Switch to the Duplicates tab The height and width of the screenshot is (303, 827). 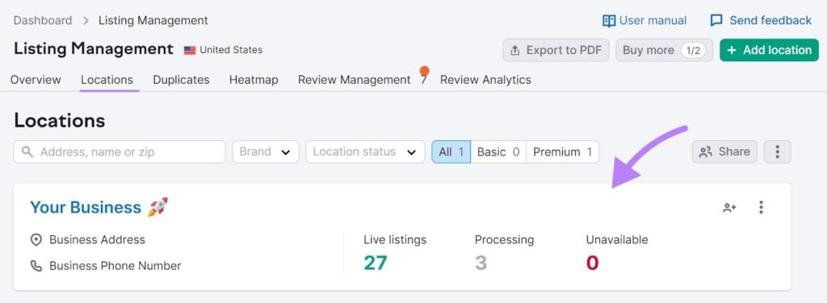click(x=181, y=80)
